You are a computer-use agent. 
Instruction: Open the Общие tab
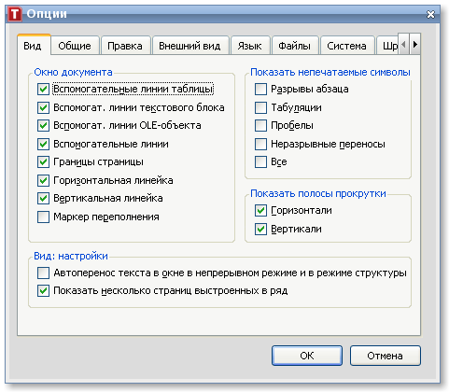tap(75, 46)
